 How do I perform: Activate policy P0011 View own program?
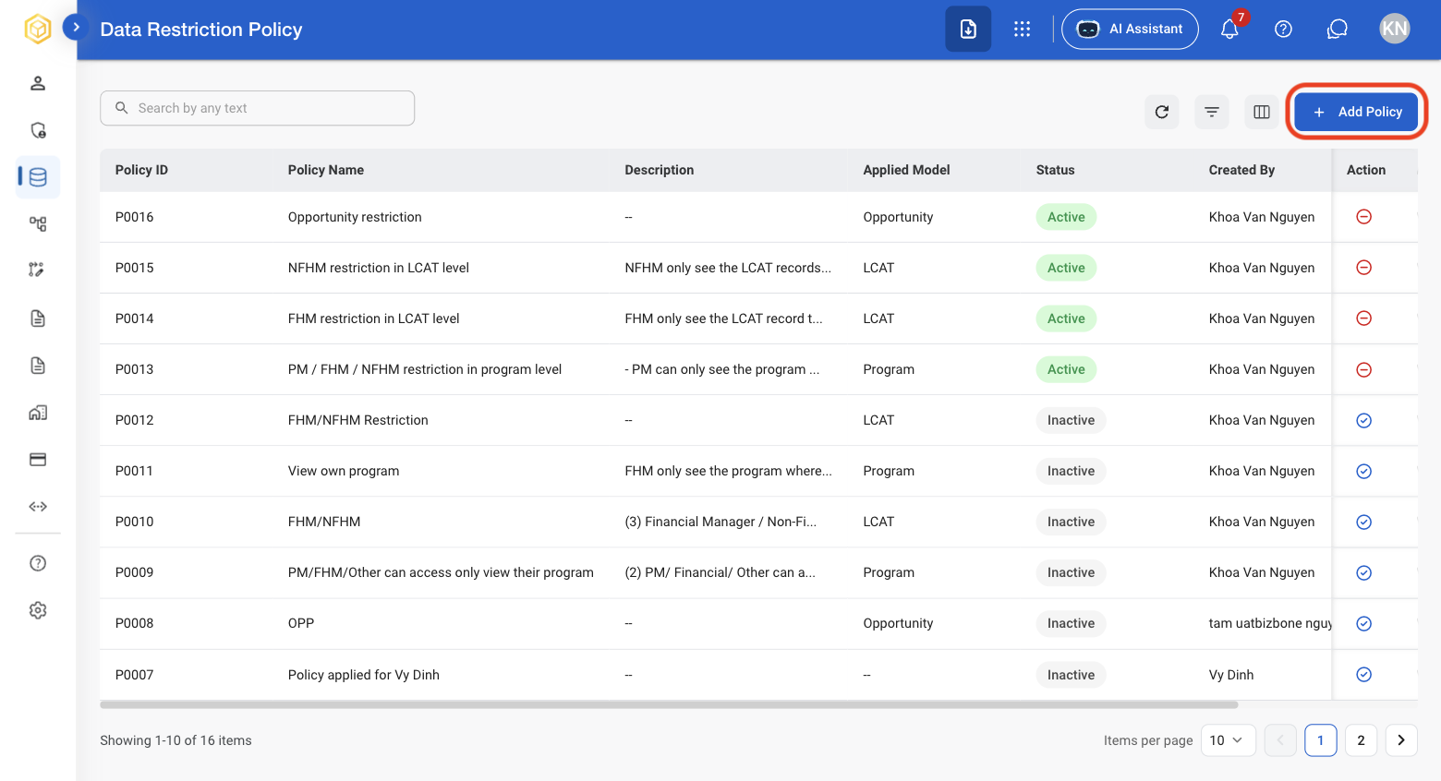tap(1363, 471)
